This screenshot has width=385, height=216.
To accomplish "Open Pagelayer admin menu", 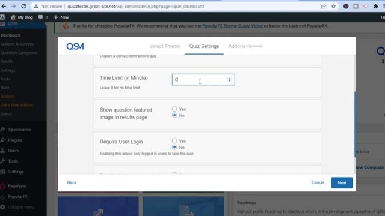I will point(17,186).
